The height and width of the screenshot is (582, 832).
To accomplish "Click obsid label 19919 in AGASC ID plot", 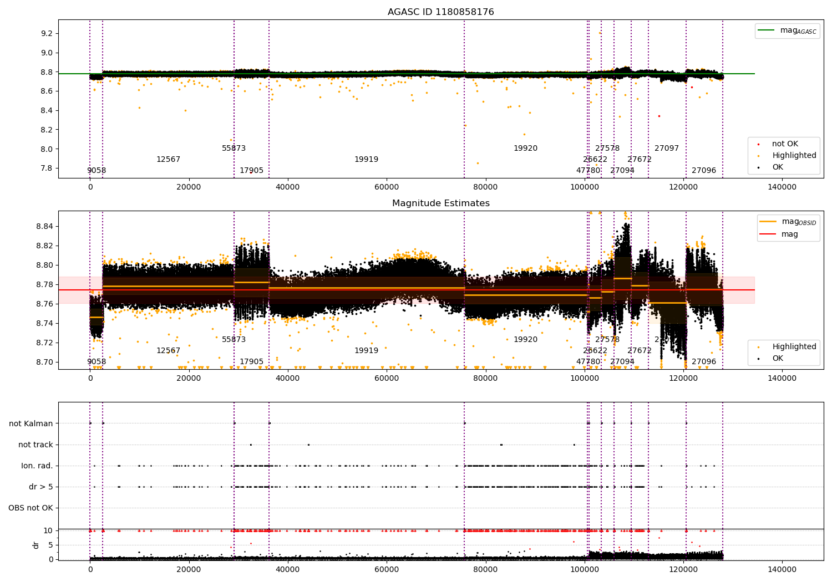I will click(366, 160).
